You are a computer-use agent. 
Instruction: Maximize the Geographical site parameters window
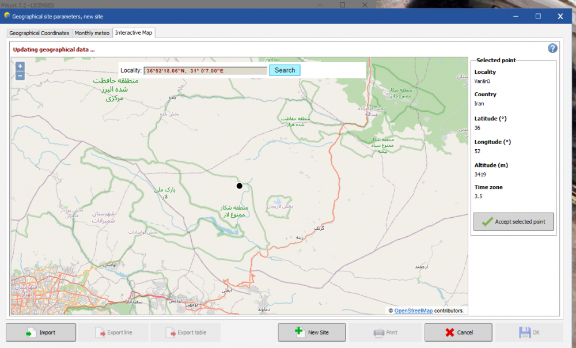pos(538,16)
